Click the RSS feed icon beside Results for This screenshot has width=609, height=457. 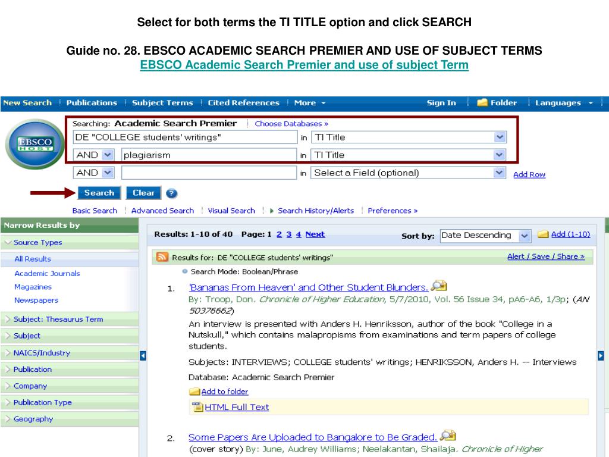click(162, 257)
